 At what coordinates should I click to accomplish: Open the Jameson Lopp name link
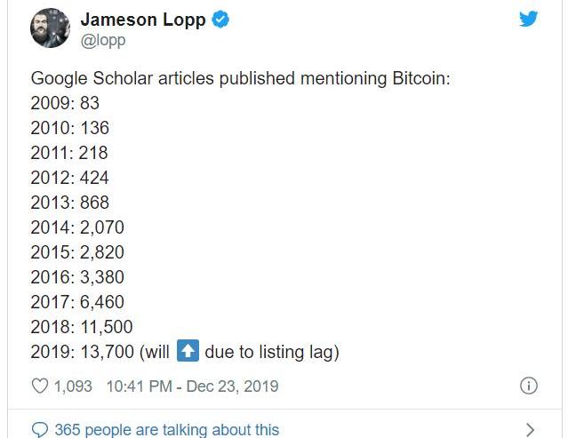click(143, 20)
